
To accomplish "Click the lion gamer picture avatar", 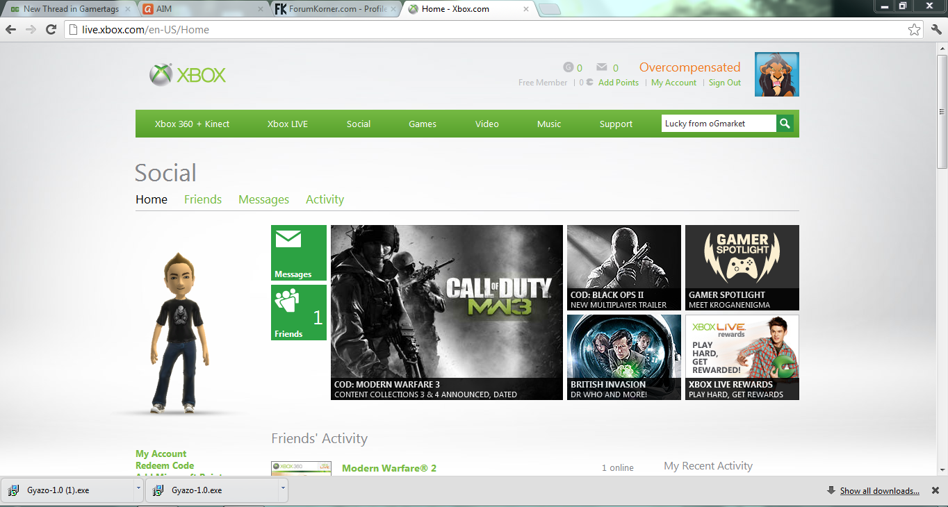I will [x=777, y=74].
